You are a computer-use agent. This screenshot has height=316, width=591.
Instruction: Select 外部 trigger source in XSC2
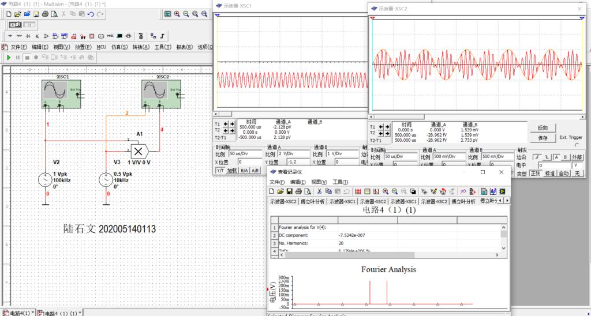[x=577, y=157]
